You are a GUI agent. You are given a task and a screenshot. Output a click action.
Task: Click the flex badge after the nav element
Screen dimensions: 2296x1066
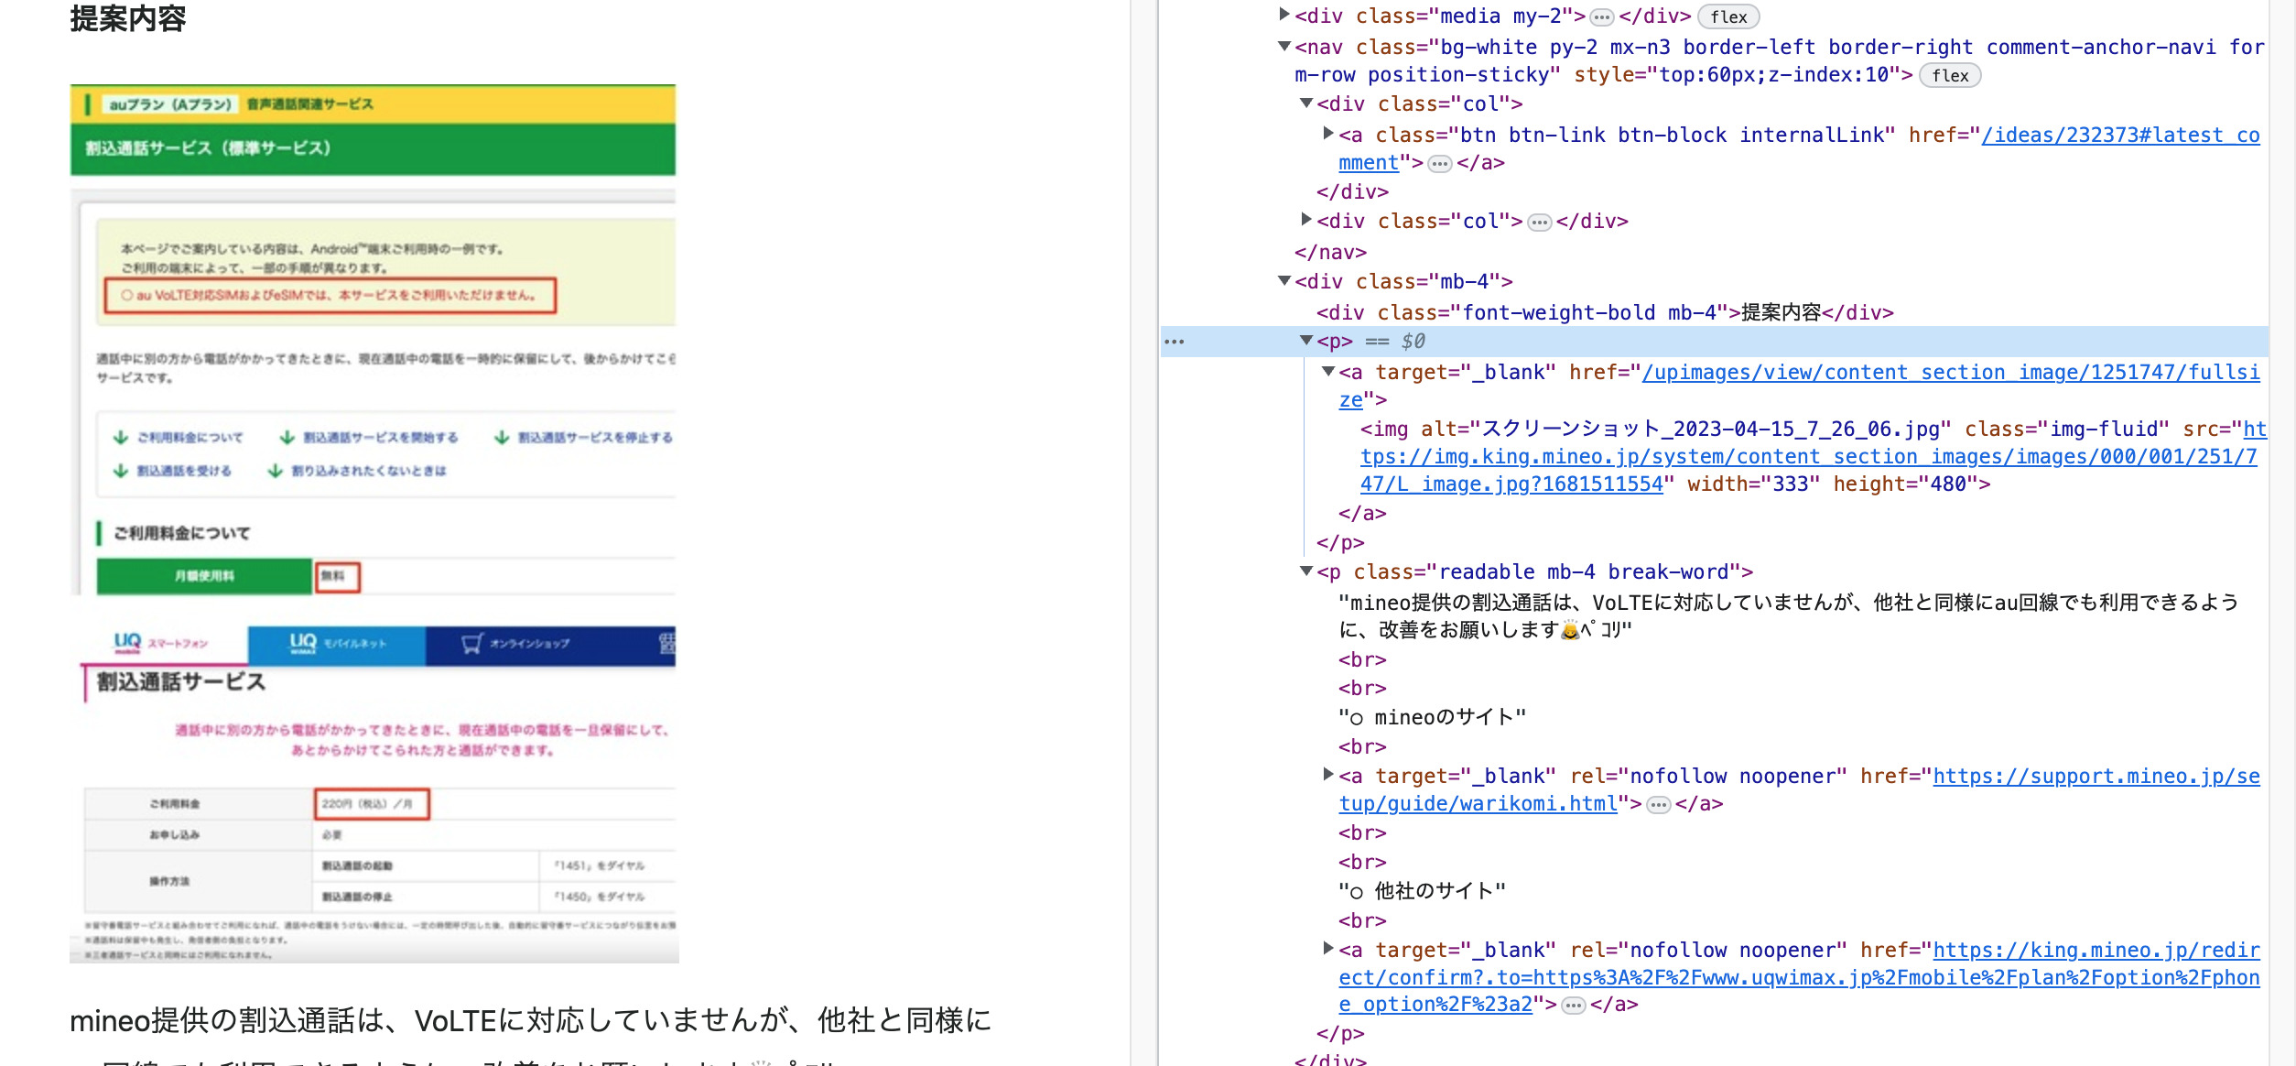pyautogui.click(x=1949, y=76)
